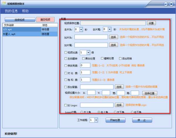Viewport: 176px width, 138px height.
Task: Click the 停止 button
Action: coord(142,120)
